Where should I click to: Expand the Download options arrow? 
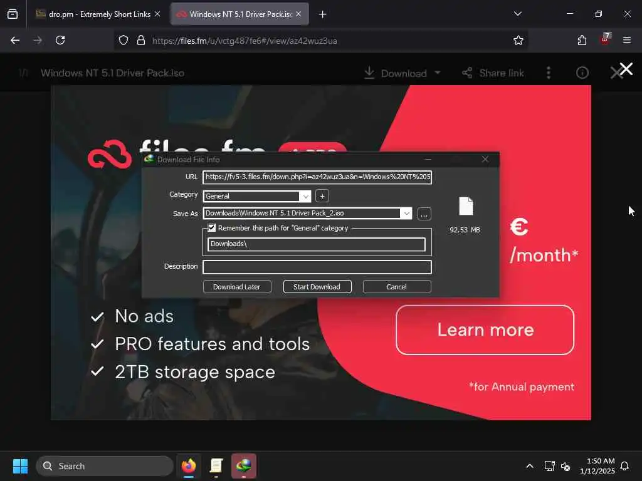437,73
